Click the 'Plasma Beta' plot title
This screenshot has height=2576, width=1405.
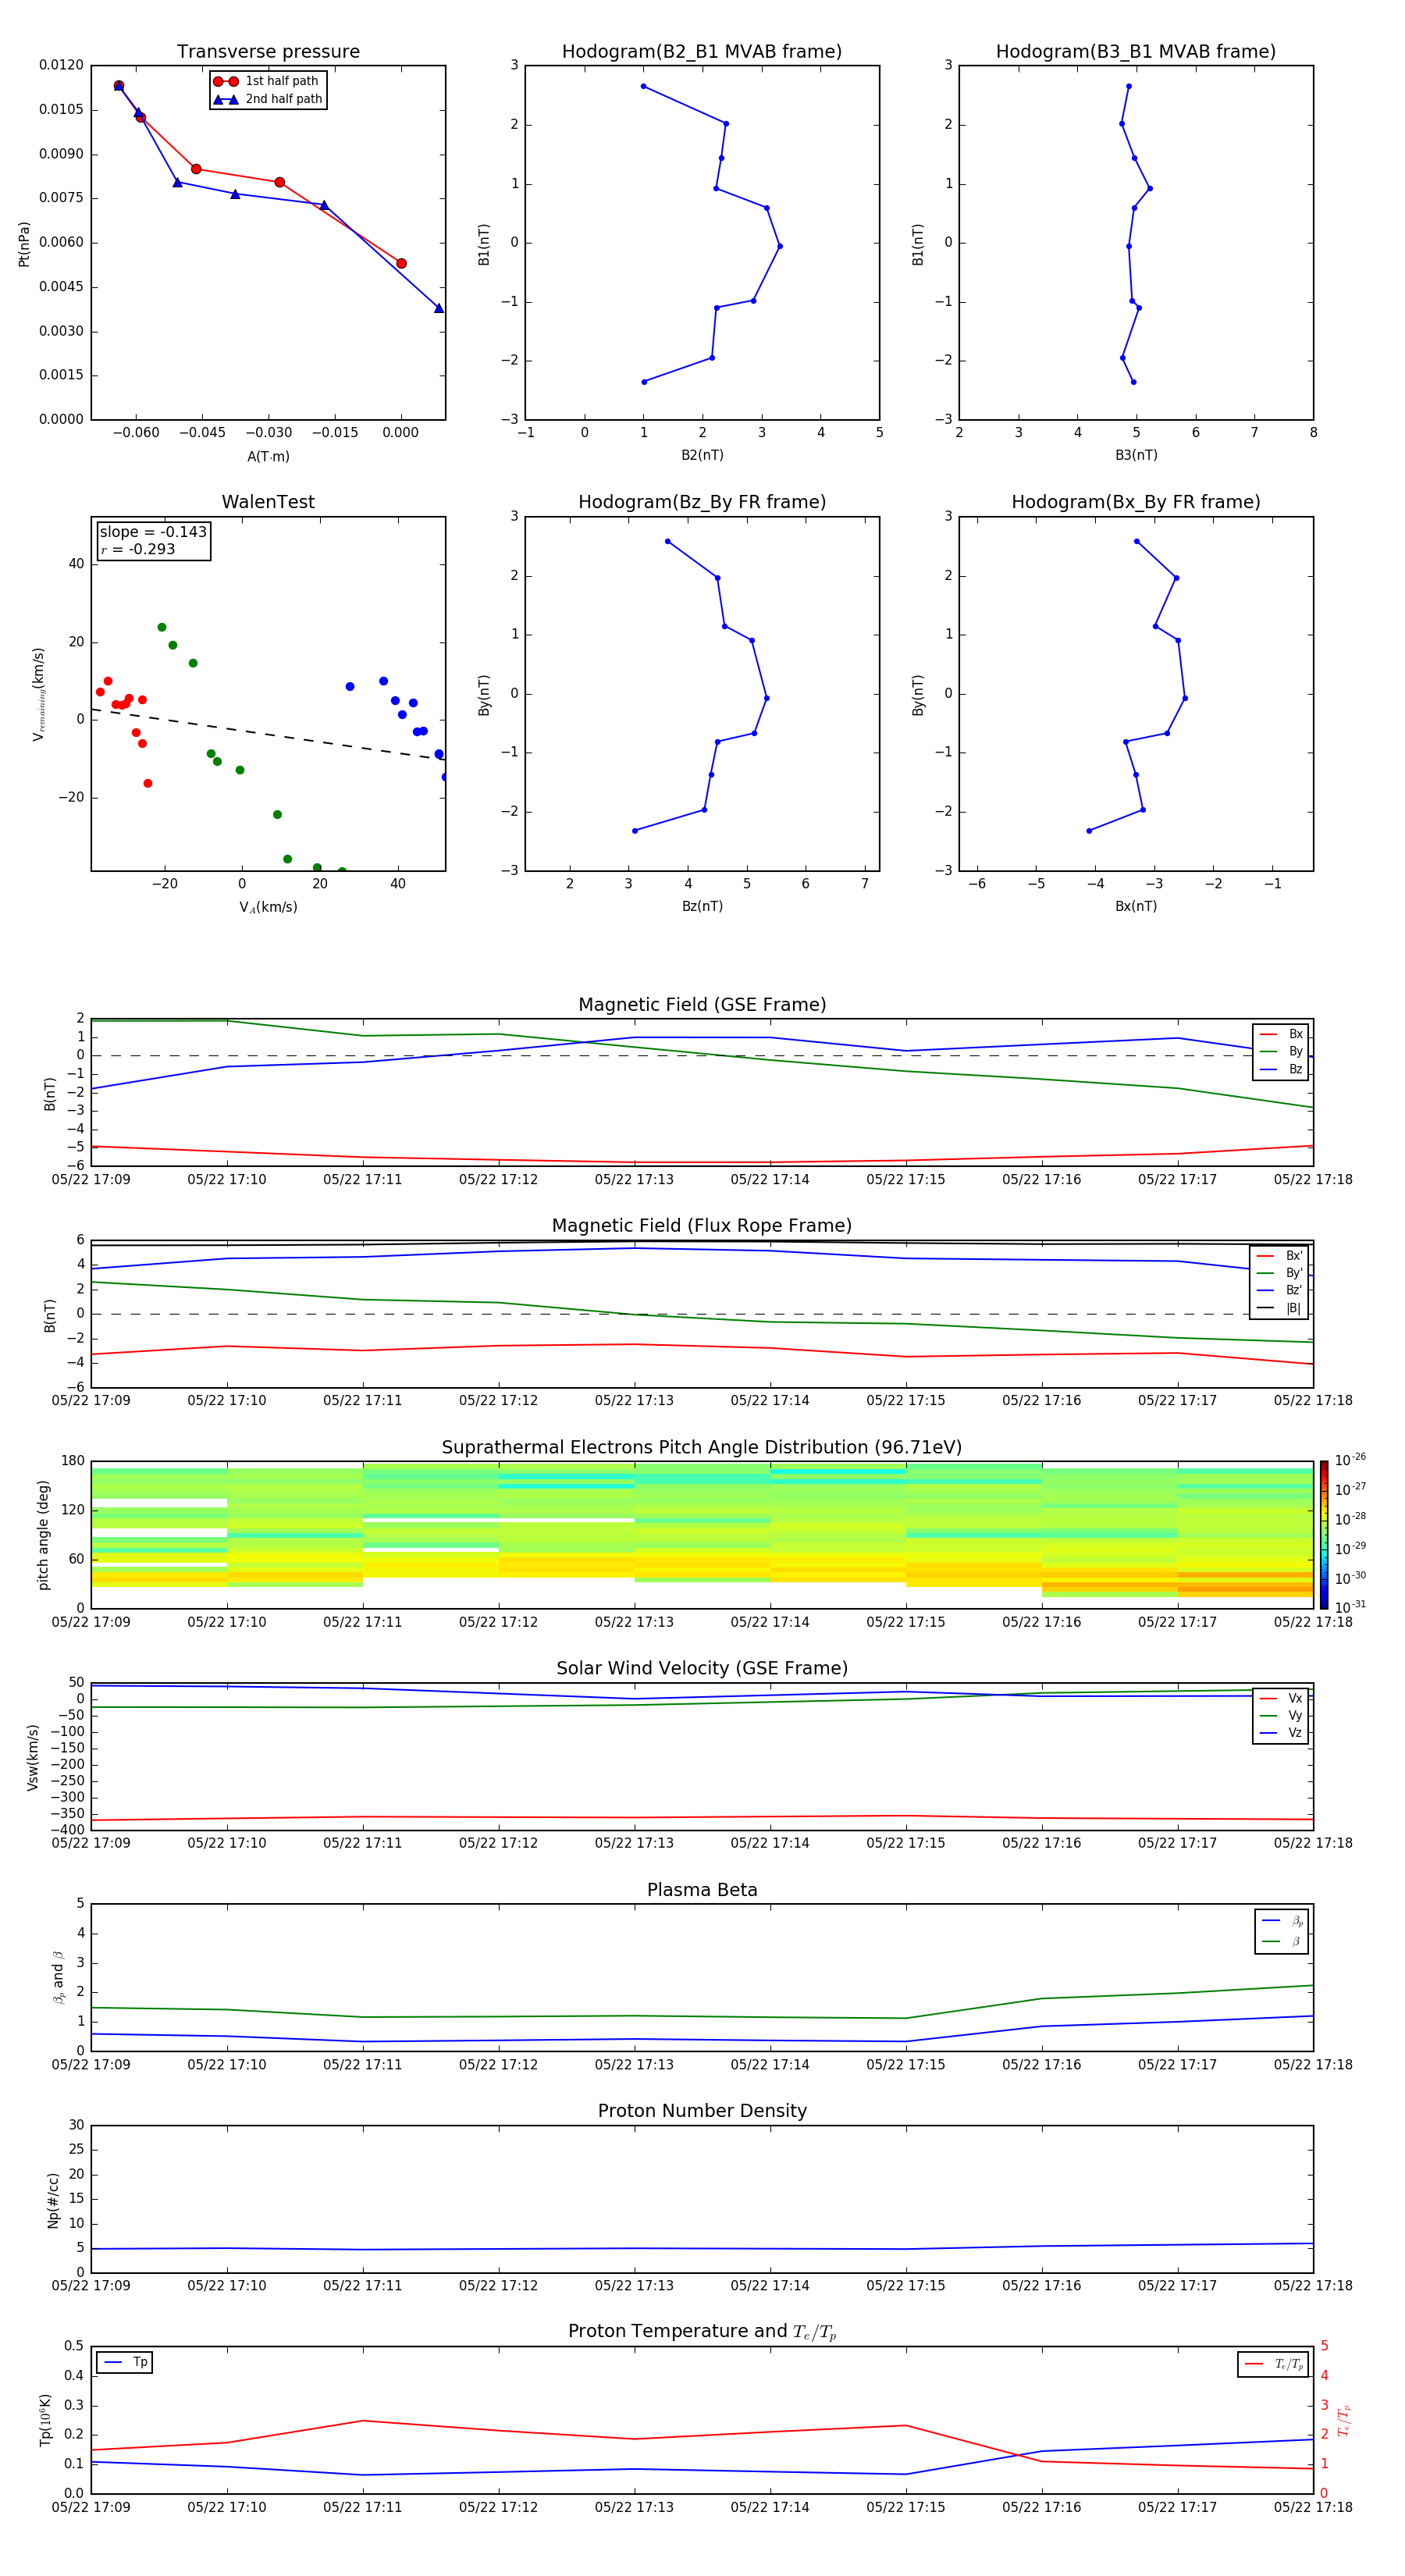pos(702,1890)
